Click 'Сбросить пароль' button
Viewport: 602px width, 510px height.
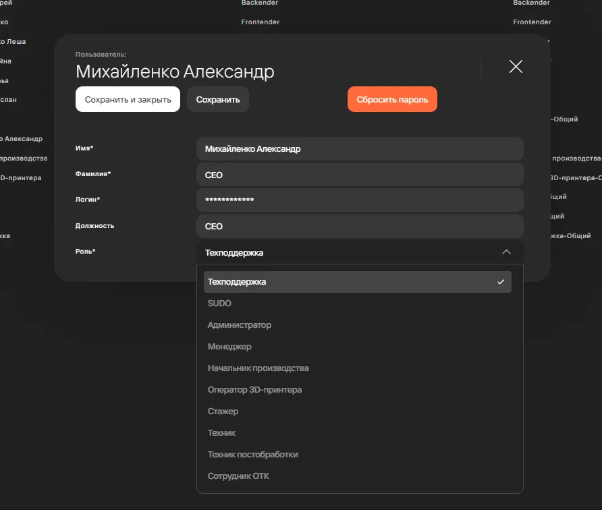pyautogui.click(x=392, y=99)
